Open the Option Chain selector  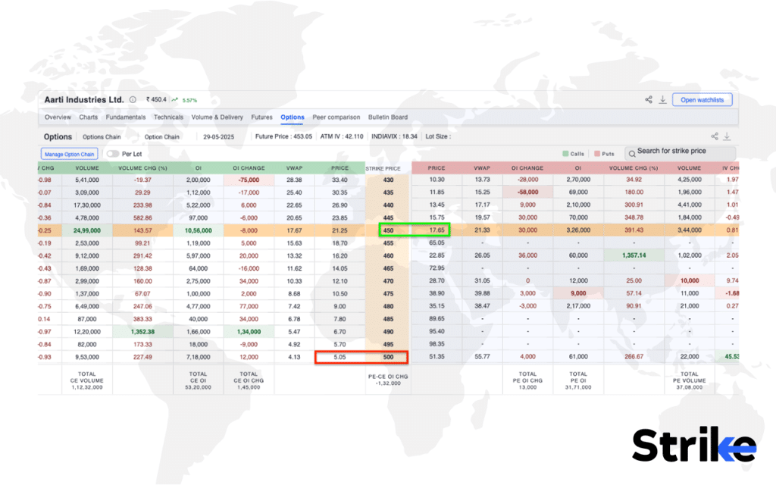pyautogui.click(x=162, y=136)
